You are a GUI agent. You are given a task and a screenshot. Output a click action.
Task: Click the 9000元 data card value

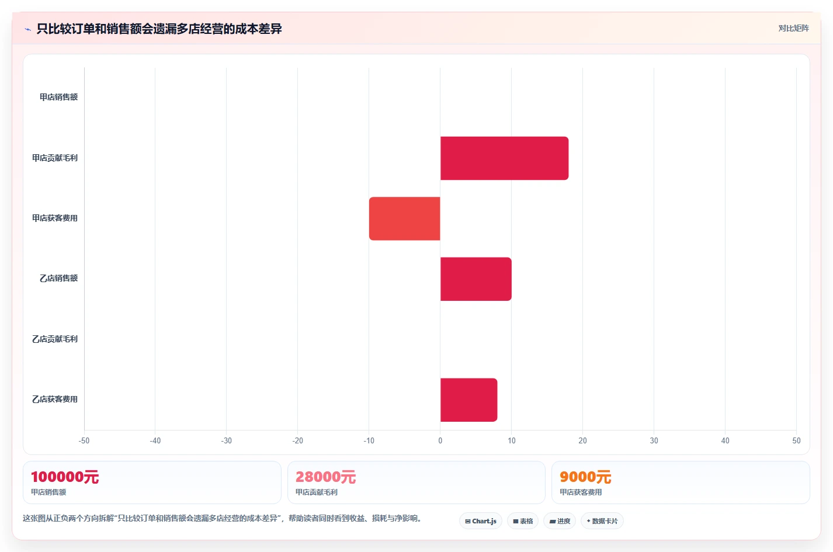[x=585, y=477]
